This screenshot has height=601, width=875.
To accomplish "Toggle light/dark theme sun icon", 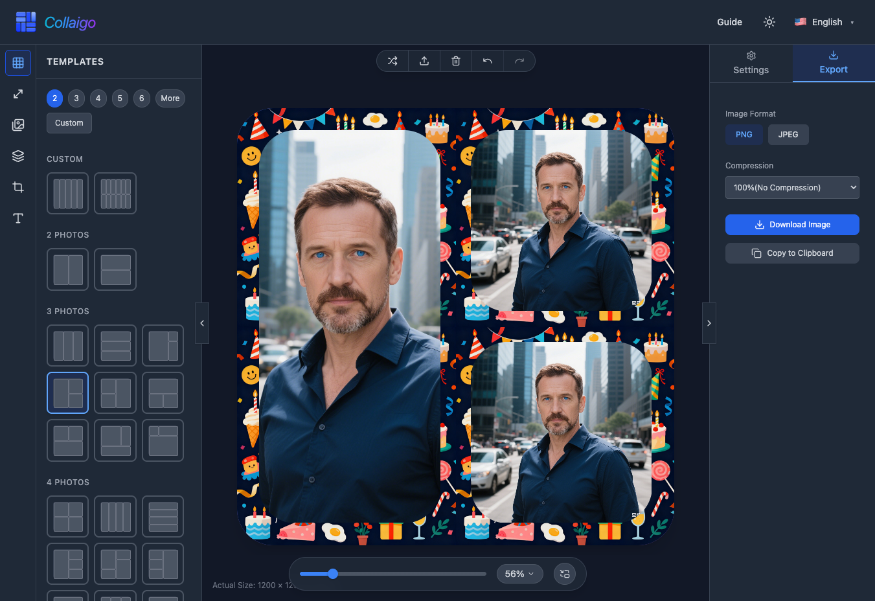I will pyautogui.click(x=769, y=22).
